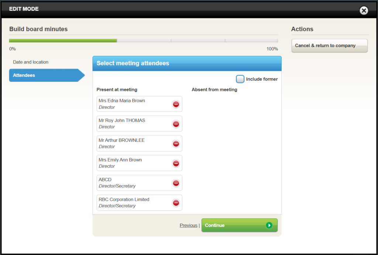The width and height of the screenshot is (378, 255).
Task: Open the Date and location step
Action: (x=31, y=62)
